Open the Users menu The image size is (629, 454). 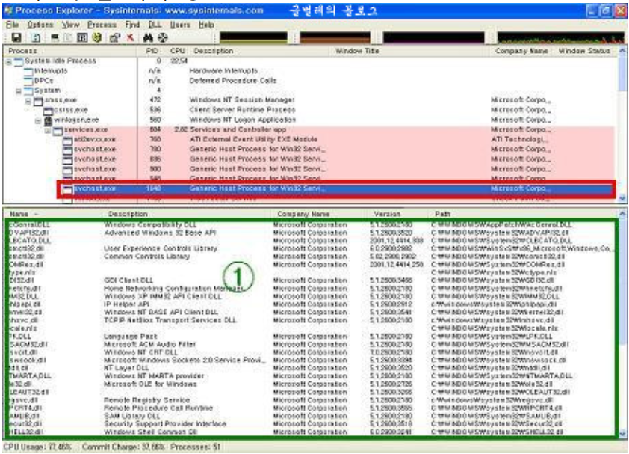point(180,25)
